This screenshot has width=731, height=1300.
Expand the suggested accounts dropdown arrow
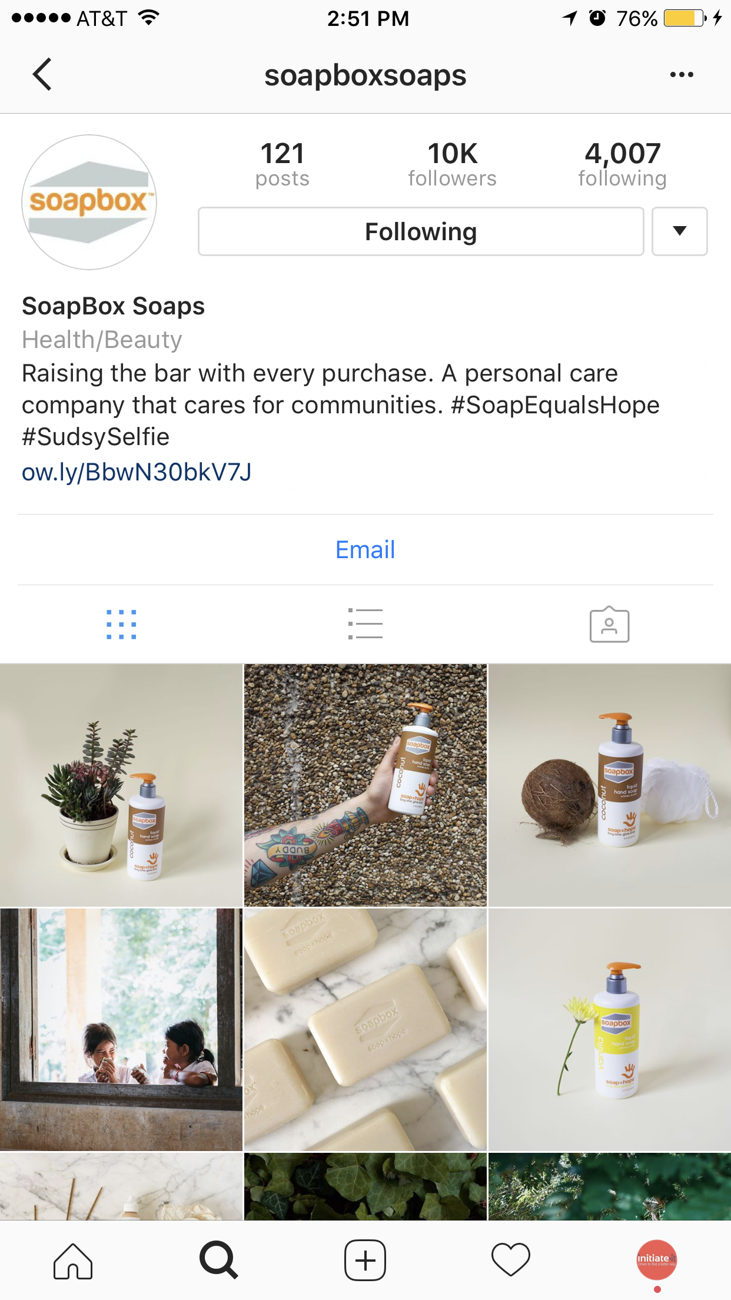click(x=680, y=231)
